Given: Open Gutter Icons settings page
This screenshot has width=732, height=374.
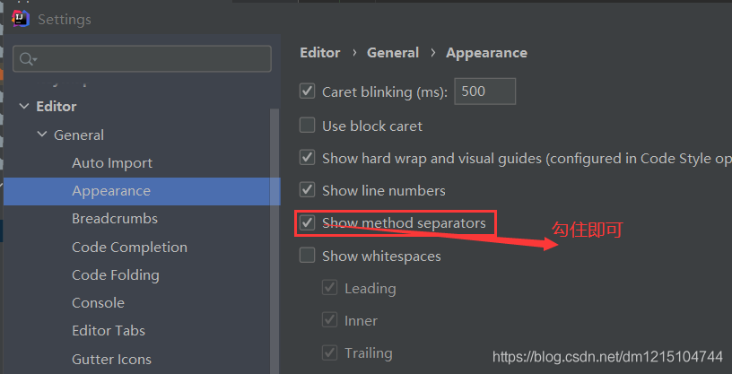Looking at the screenshot, I should (111, 359).
